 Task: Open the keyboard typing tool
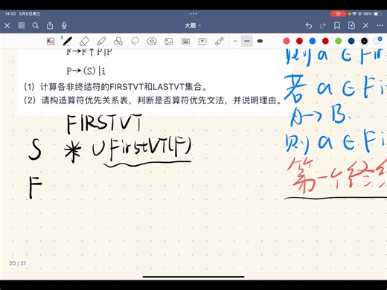tap(185, 42)
